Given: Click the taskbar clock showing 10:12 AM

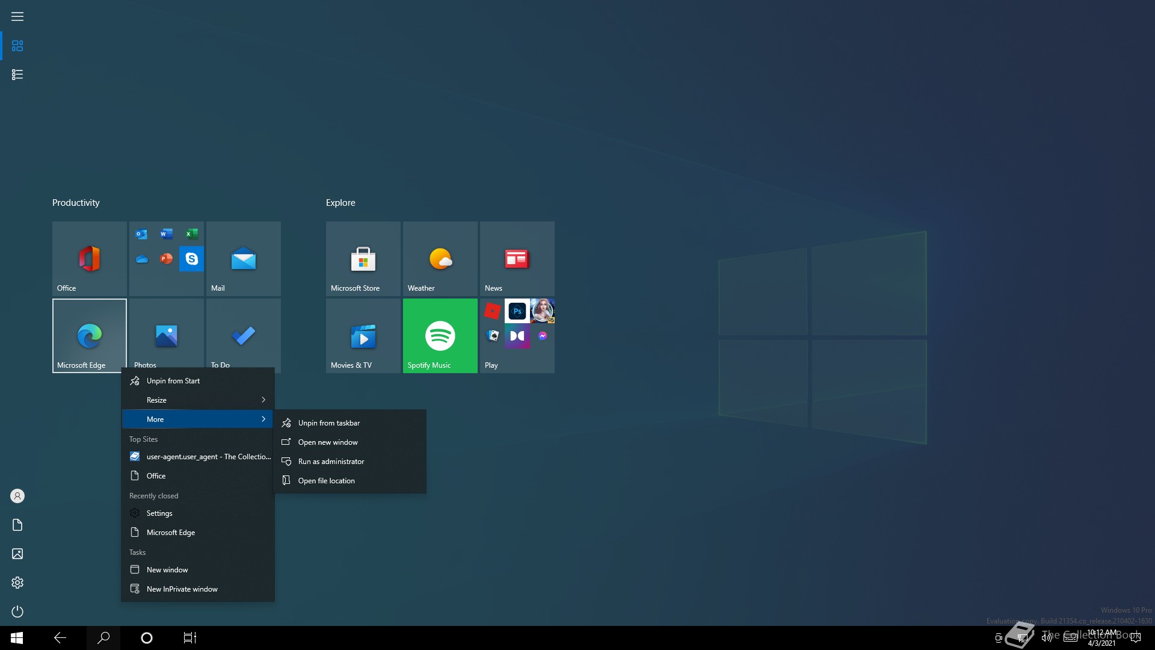Looking at the screenshot, I should point(1101,638).
